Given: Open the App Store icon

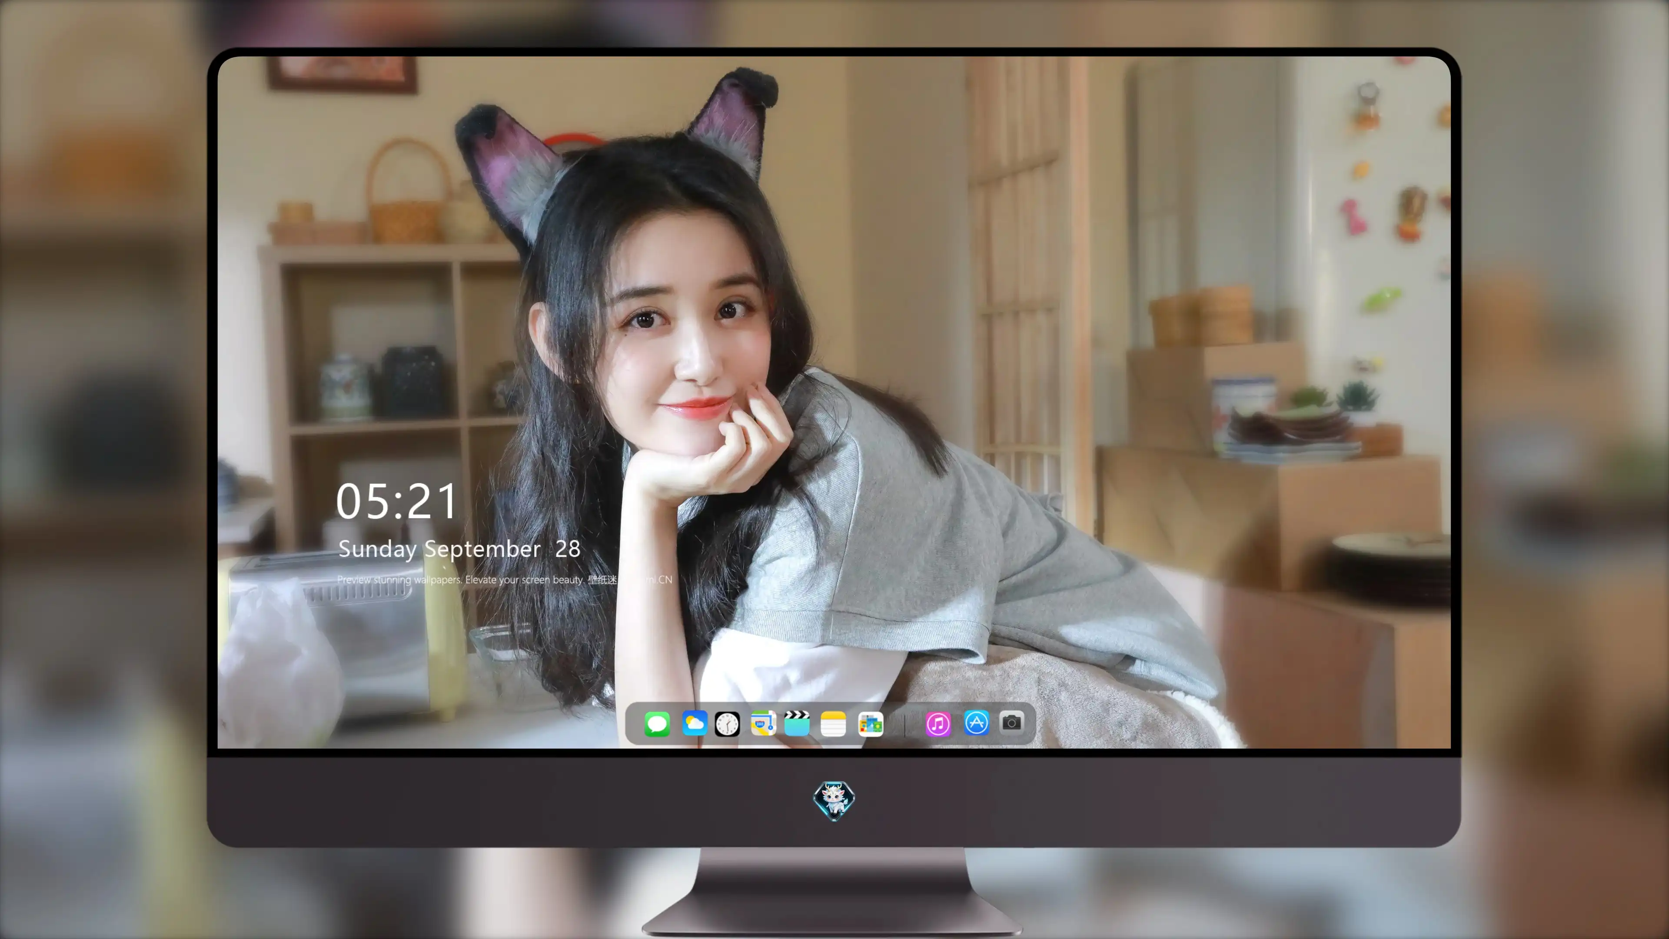Looking at the screenshot, I should (976, 723).
